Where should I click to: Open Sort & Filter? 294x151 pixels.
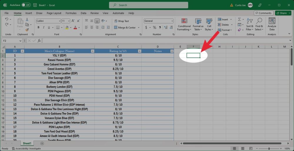pyautogui.click(x=250, y=25)
